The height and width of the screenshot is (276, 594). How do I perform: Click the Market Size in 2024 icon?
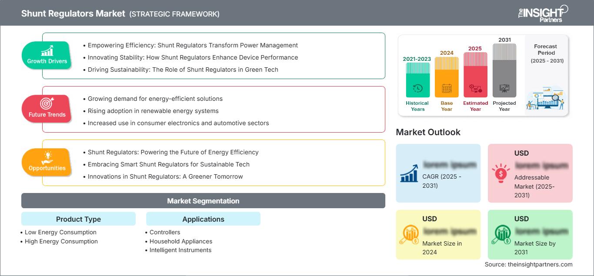pos(410,235)
